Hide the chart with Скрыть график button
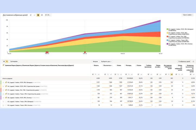The width and height of the screenshot is (196, 130). [188, 15]
